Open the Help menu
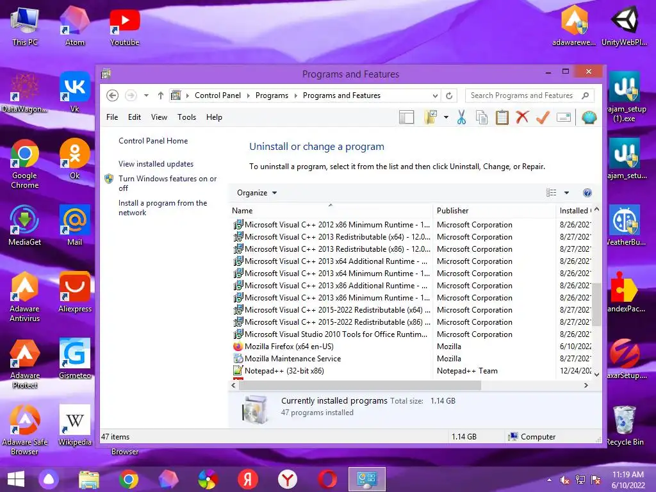This screenshot has height=492, width=656. pos(214,117)
